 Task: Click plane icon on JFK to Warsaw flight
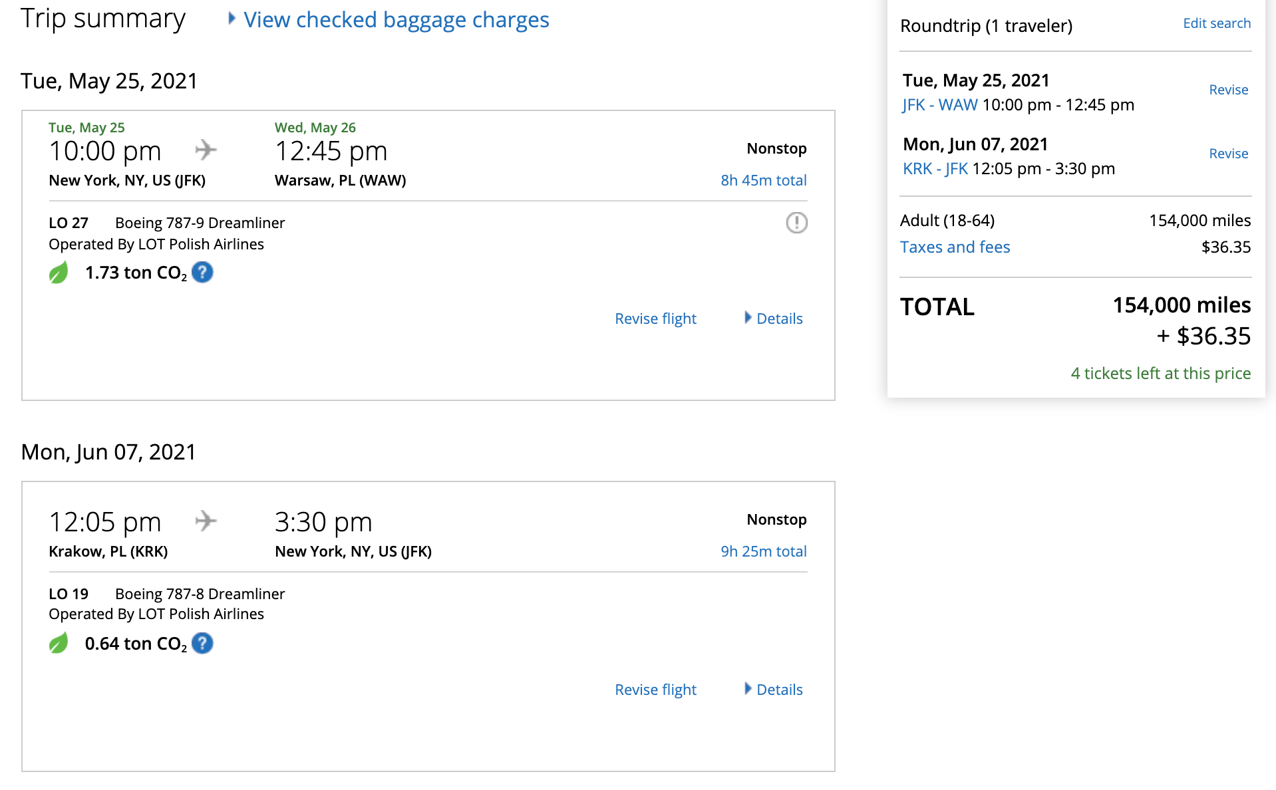point(206,150)
